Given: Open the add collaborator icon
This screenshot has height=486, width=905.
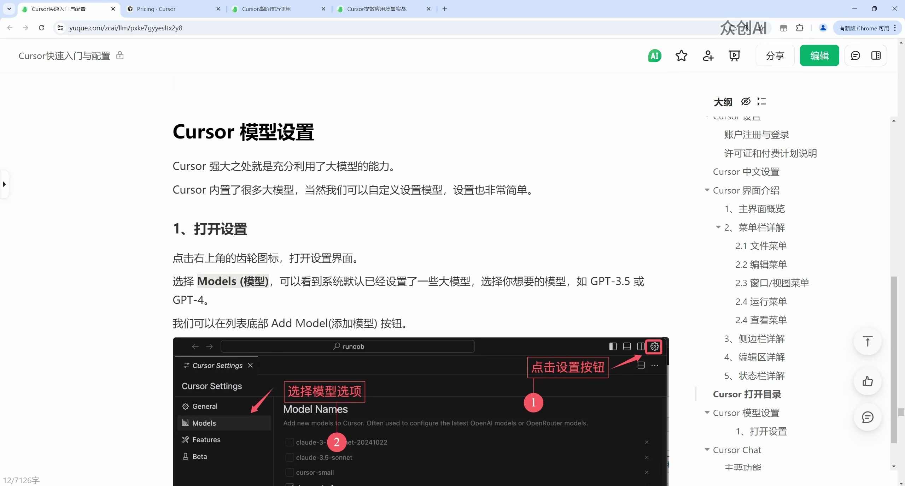Looking at the screenshot, I should coord(708,56).
